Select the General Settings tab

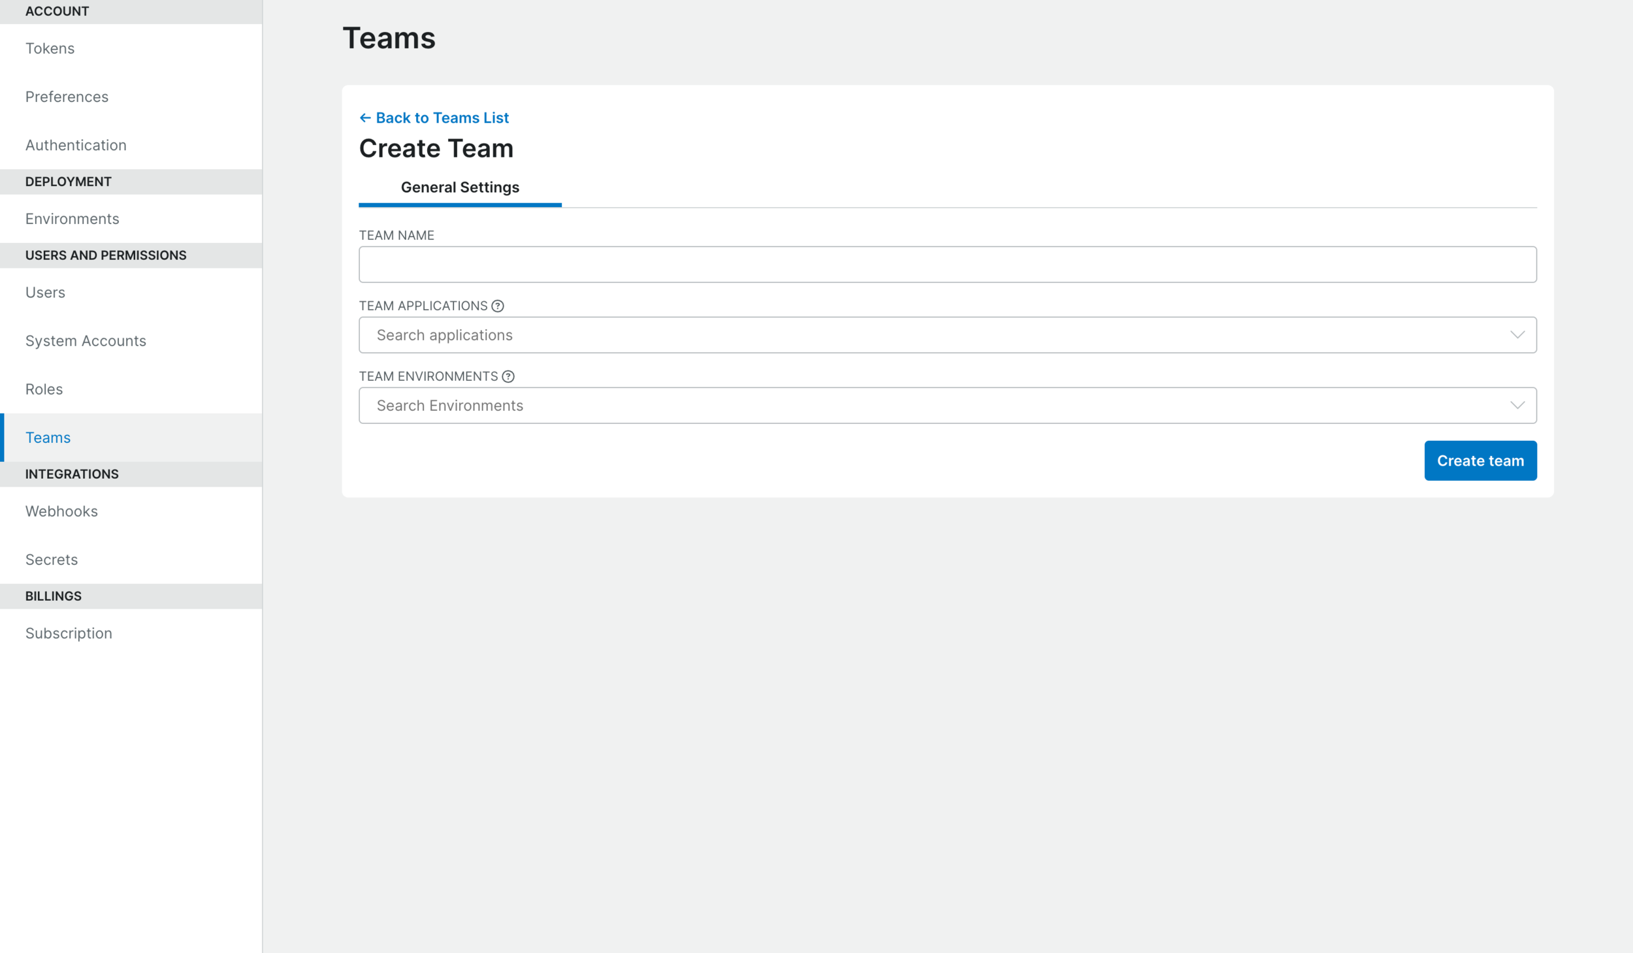pos(459,187)
